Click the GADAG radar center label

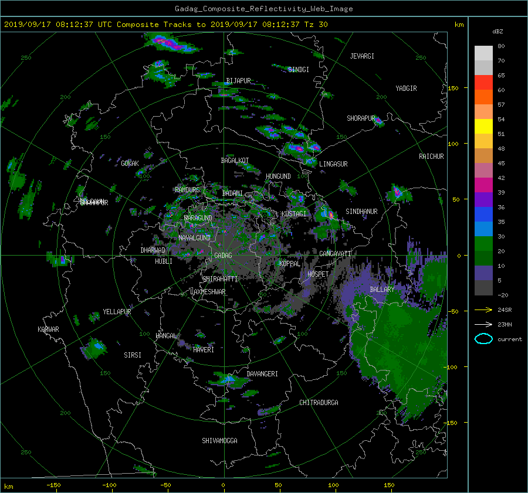click(x=223, y=256)
